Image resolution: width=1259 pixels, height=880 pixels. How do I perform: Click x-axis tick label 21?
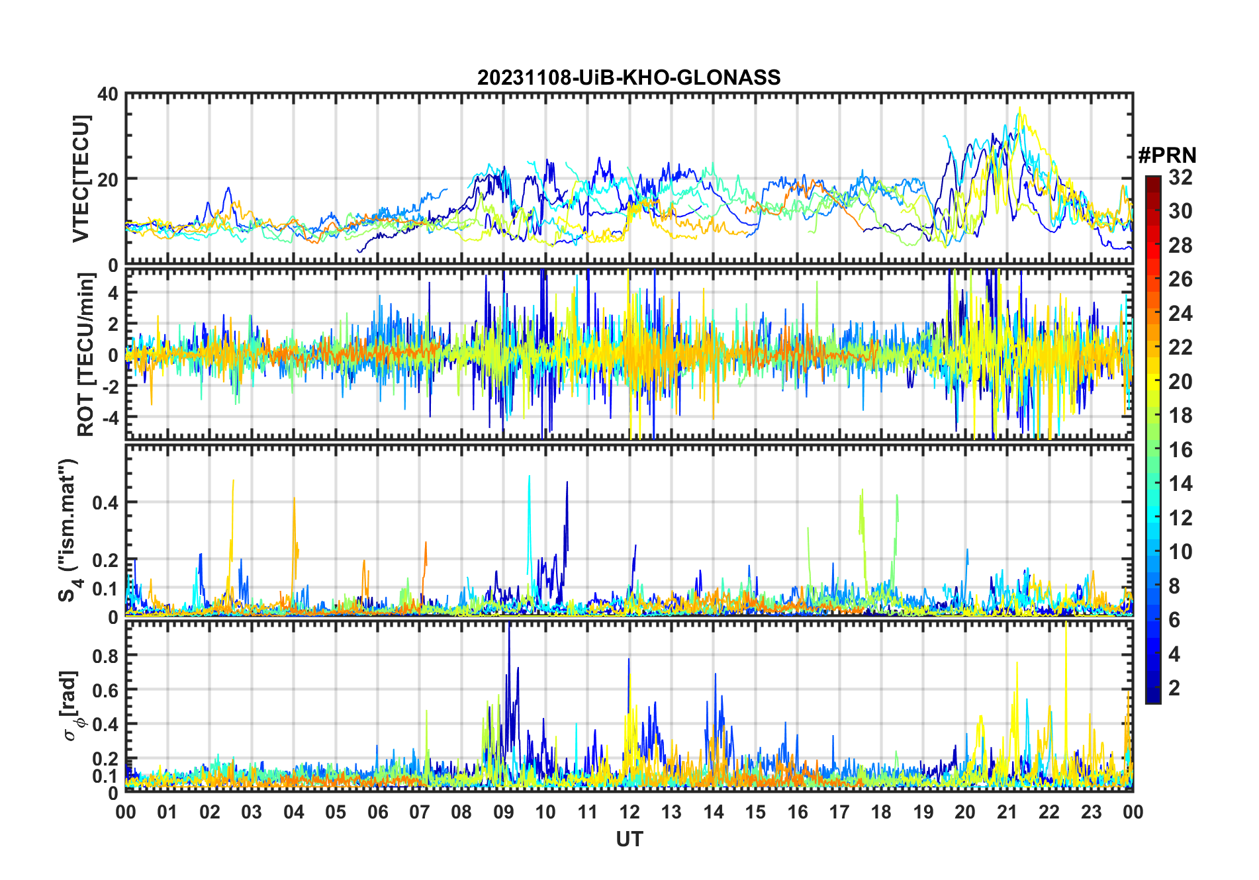(1007, 812)
